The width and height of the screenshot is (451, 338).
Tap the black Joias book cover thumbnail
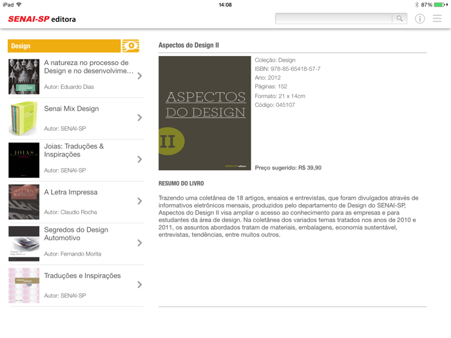point(24,160)
